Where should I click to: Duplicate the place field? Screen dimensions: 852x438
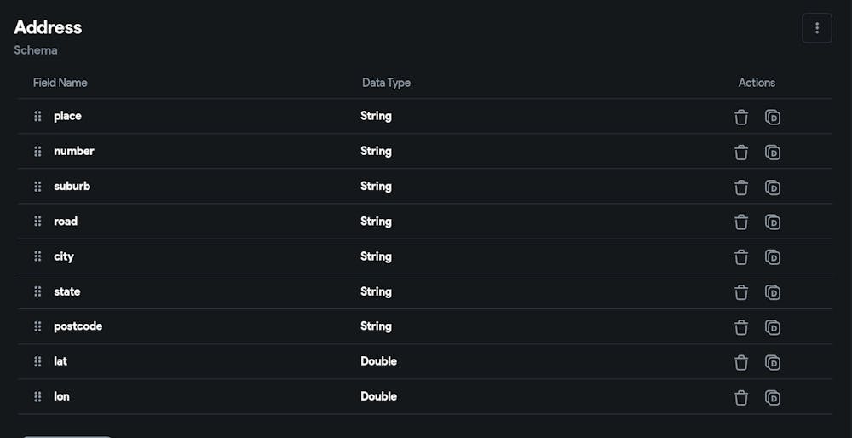[773, 117]
